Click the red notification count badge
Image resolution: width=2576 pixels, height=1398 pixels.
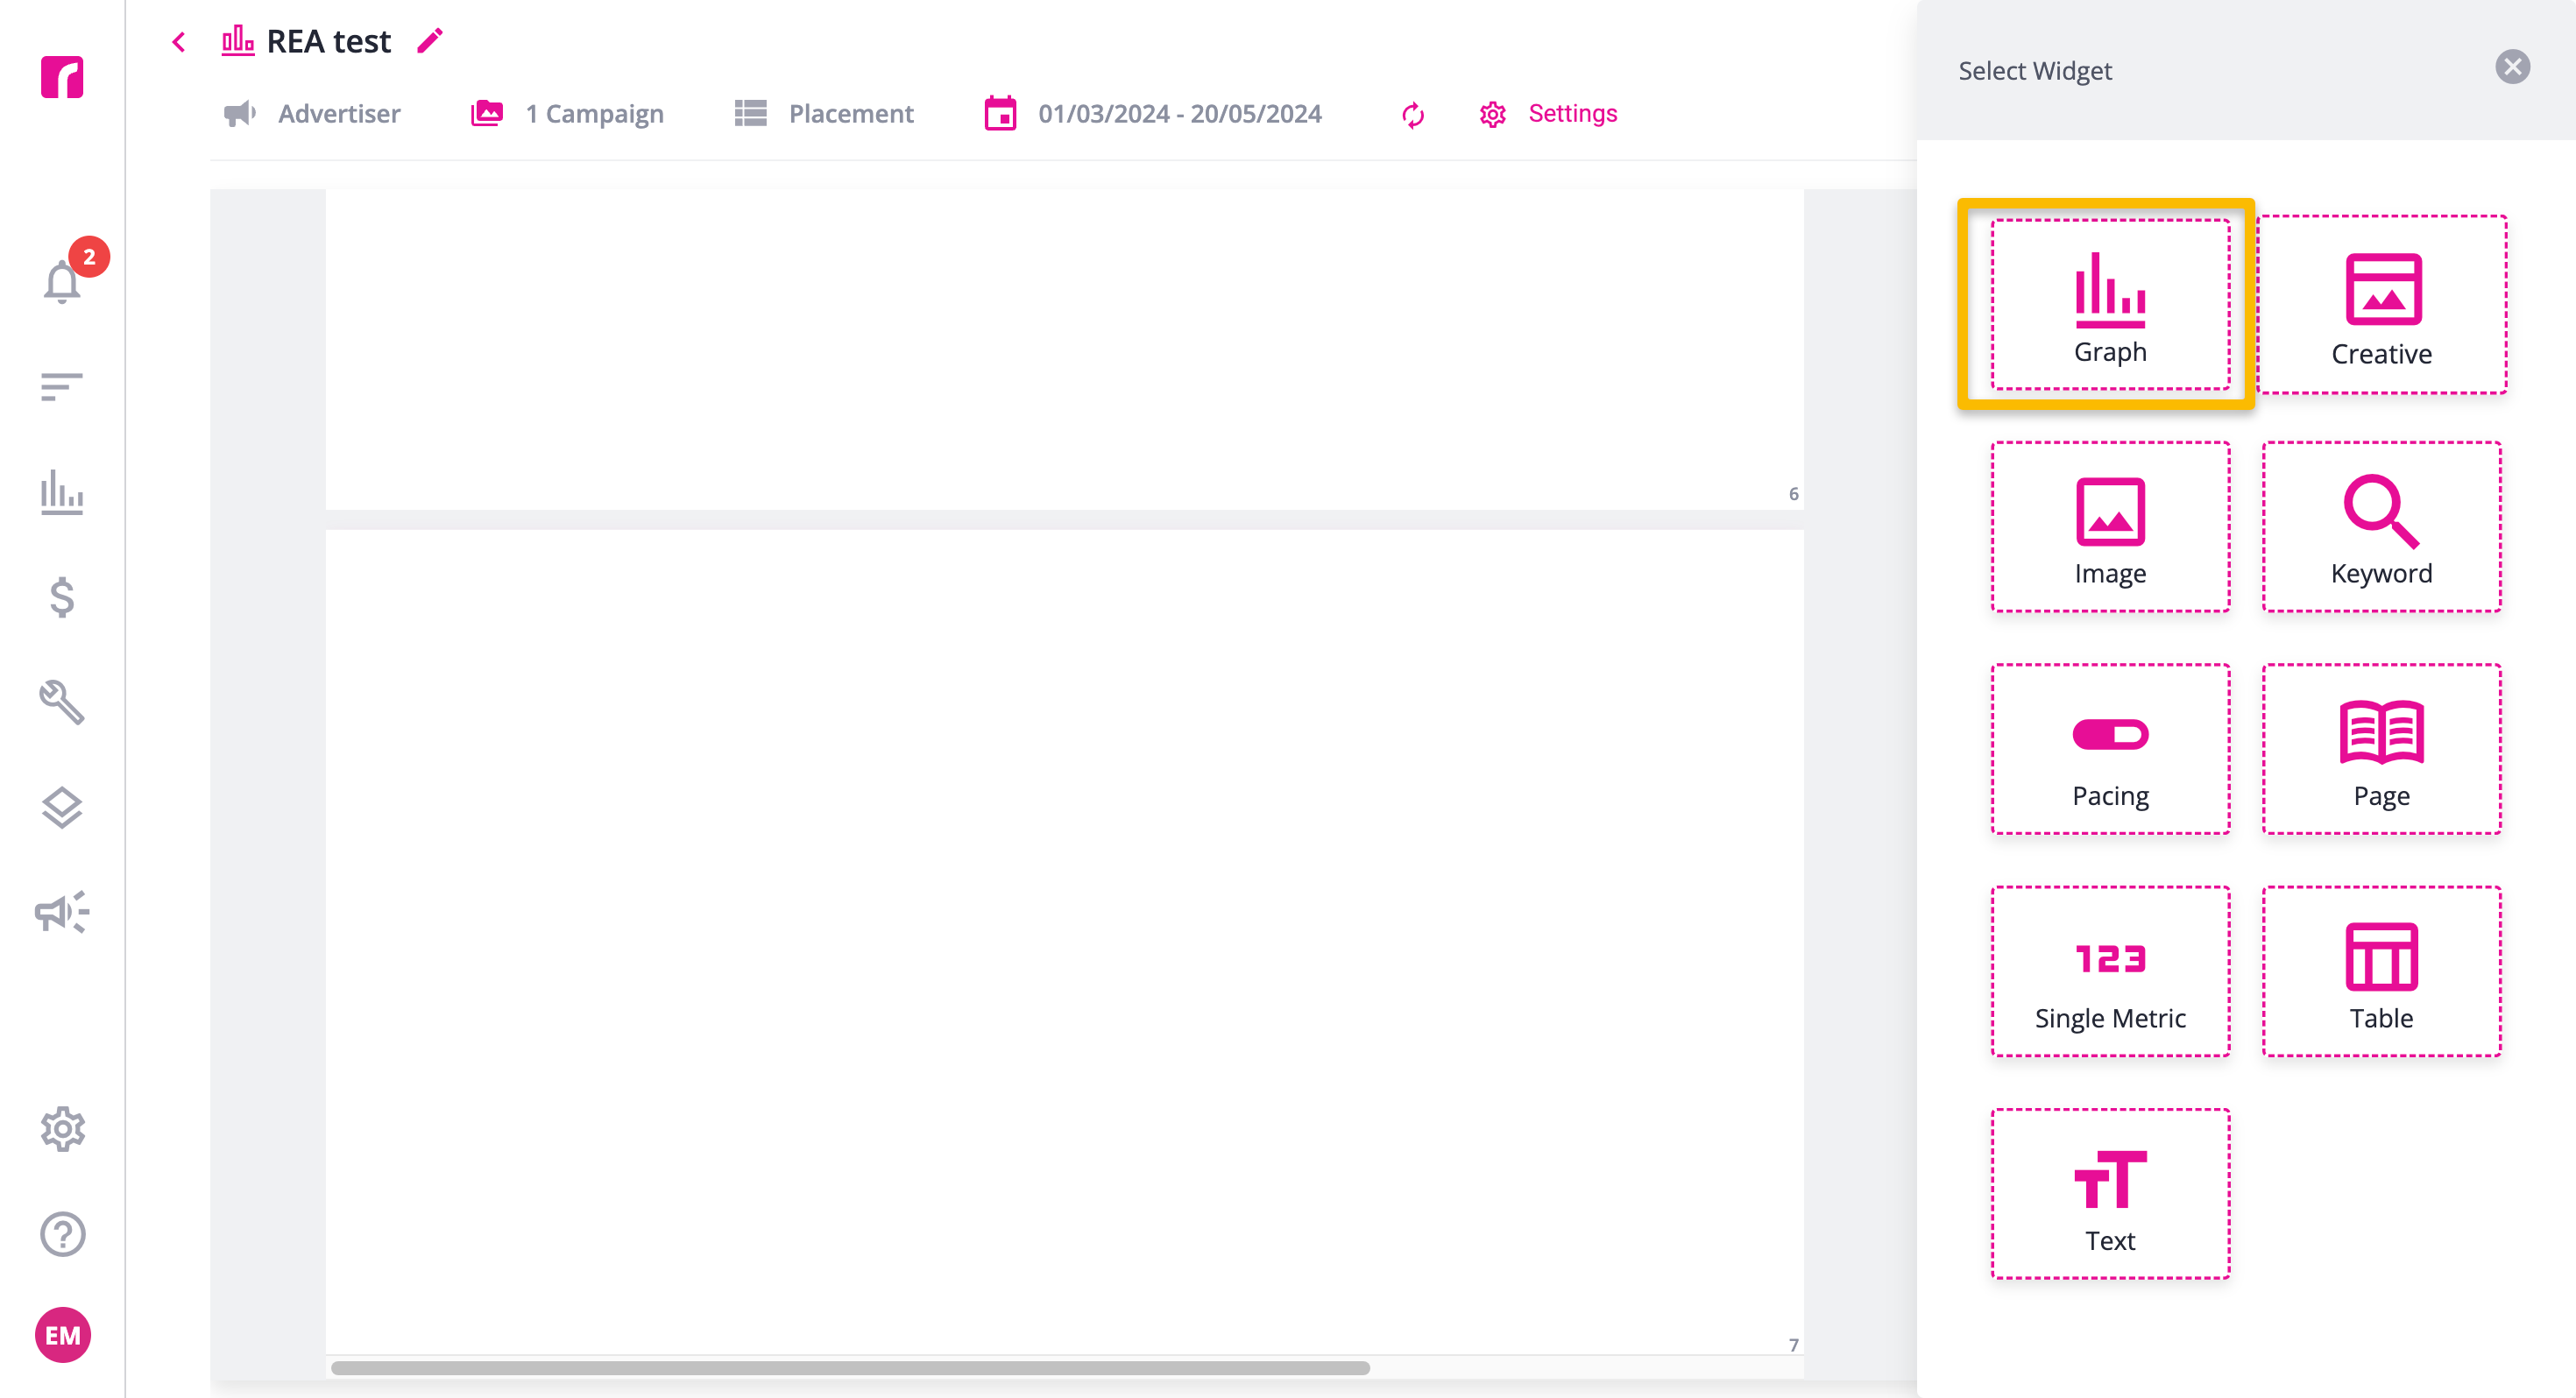pyautogui.click(x=89, y=257)
